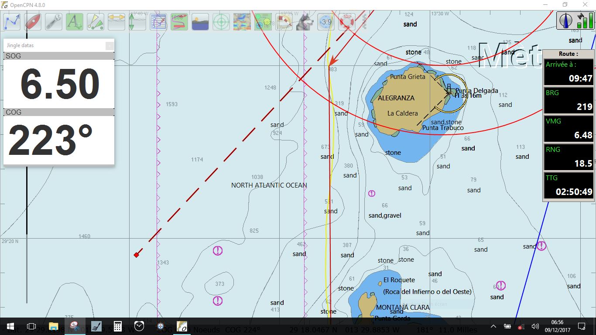Image resolution: width=596 pixels, height=335 pixels.
Task: Click the ALEGRANZA island label
Action: (x=396, y=98)
